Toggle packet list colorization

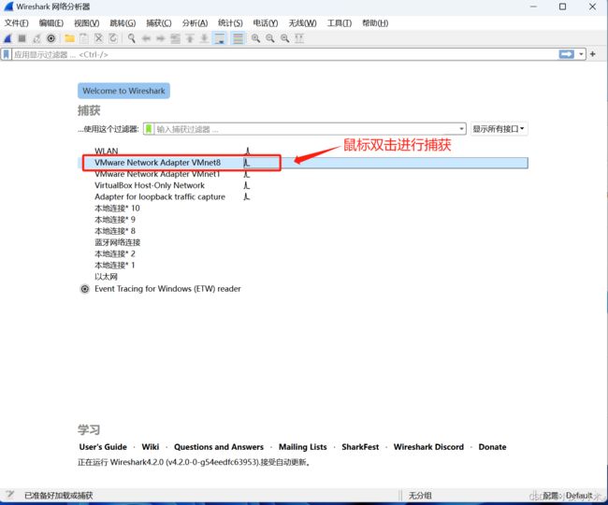click(x=238, y=38)
